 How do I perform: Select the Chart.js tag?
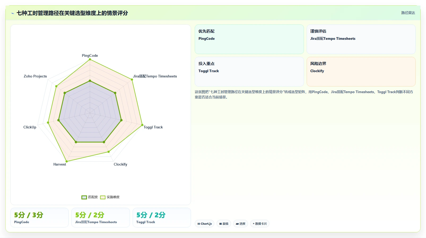[x=205, y=224]
